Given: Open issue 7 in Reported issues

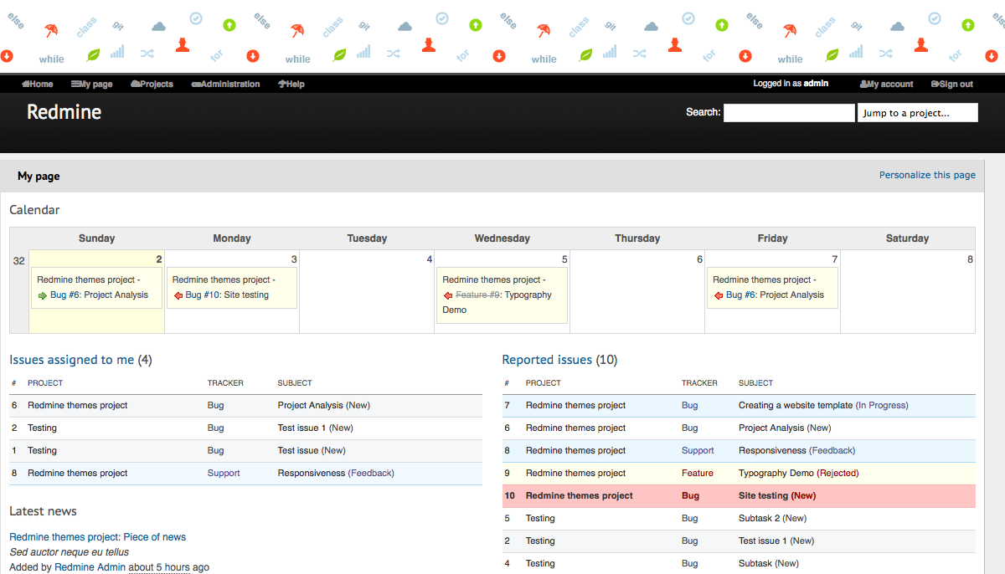Looking at the screenshot, I should tap(508, 405).
